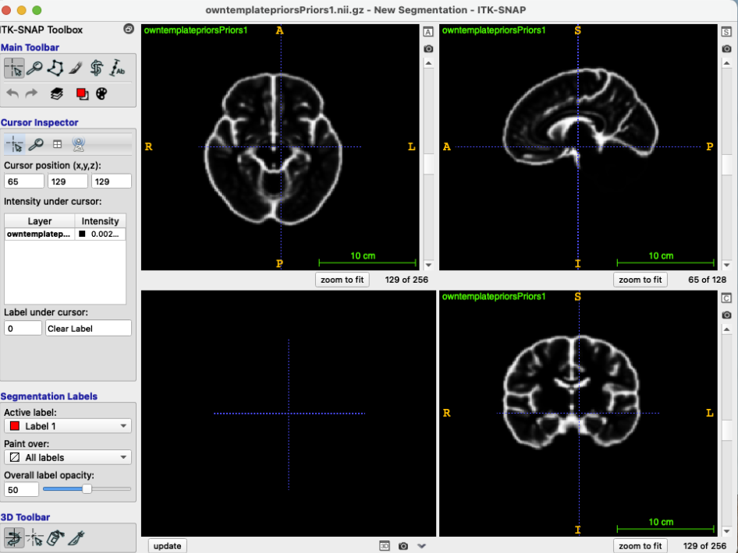Image resolution: width=738 pixels, height=553 pixels.
Task: Select the 3D scalpel tool
Action: pyautogui.click(x=76, y=537)
